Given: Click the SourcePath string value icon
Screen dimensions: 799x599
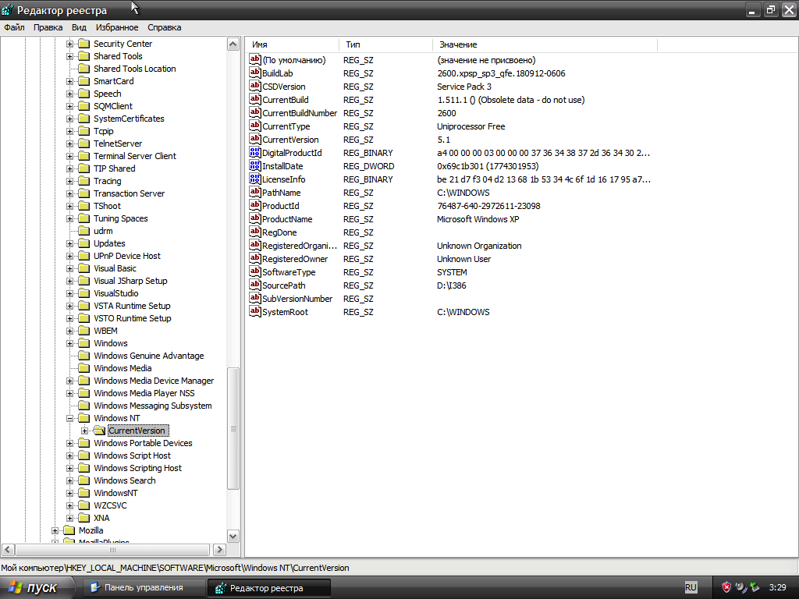Looking at the screenshot, I should point(255,285).
